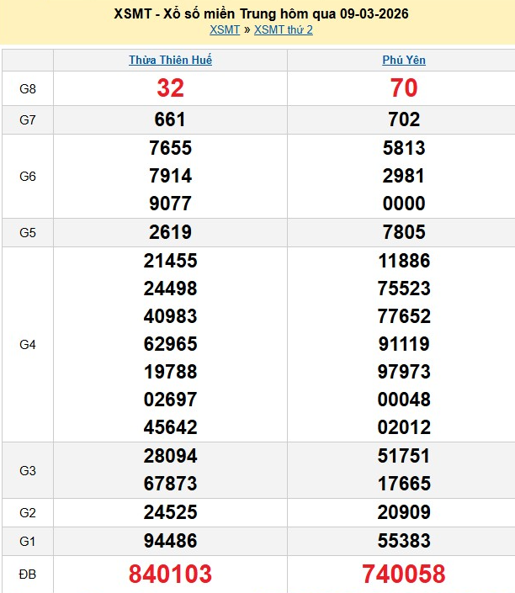Select the G4 number 62965

click(170, 344)
